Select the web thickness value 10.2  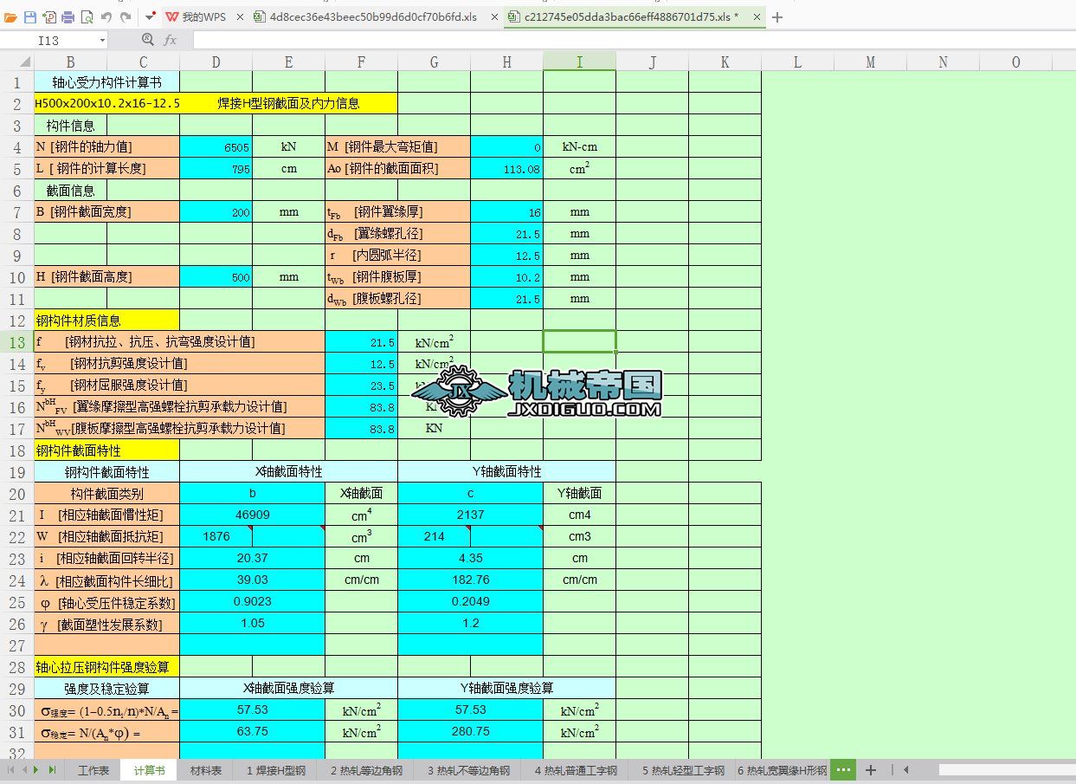click(506, 277)
